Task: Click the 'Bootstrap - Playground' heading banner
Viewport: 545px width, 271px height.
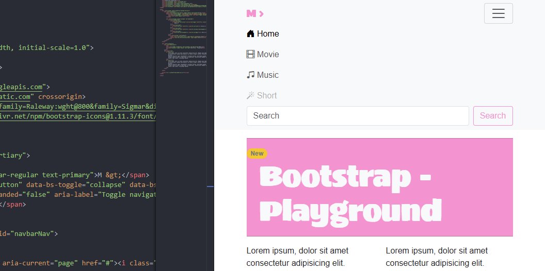Action: [379, 187]
